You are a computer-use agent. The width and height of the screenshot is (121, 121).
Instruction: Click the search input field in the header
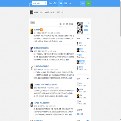click(39, 3)
